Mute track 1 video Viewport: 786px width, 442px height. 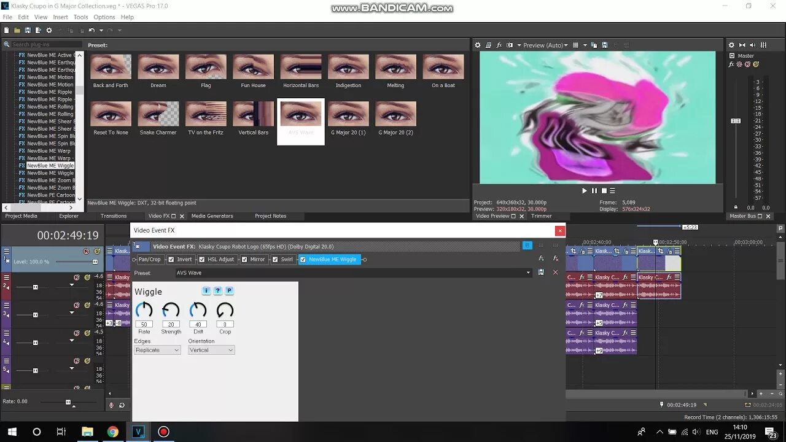pyautogui.click(x=86, y=252)
